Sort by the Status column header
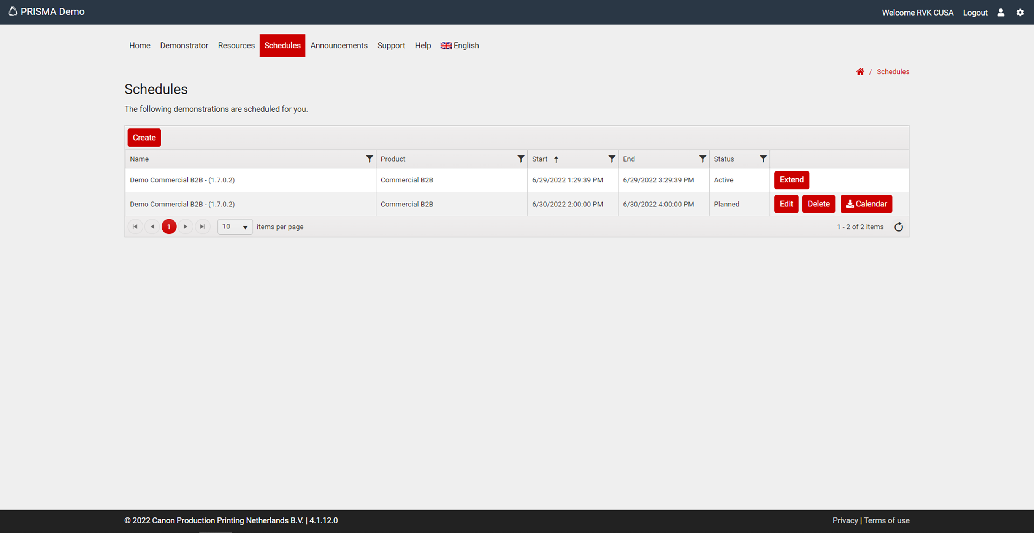This screenshot has height=533, width=1034. coord(724,159)
